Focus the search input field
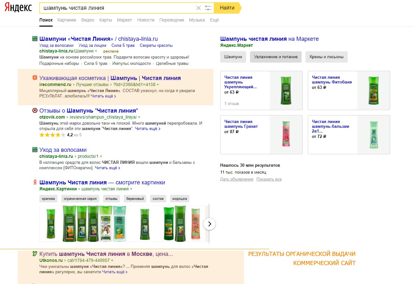 click(x=117, y=8)
